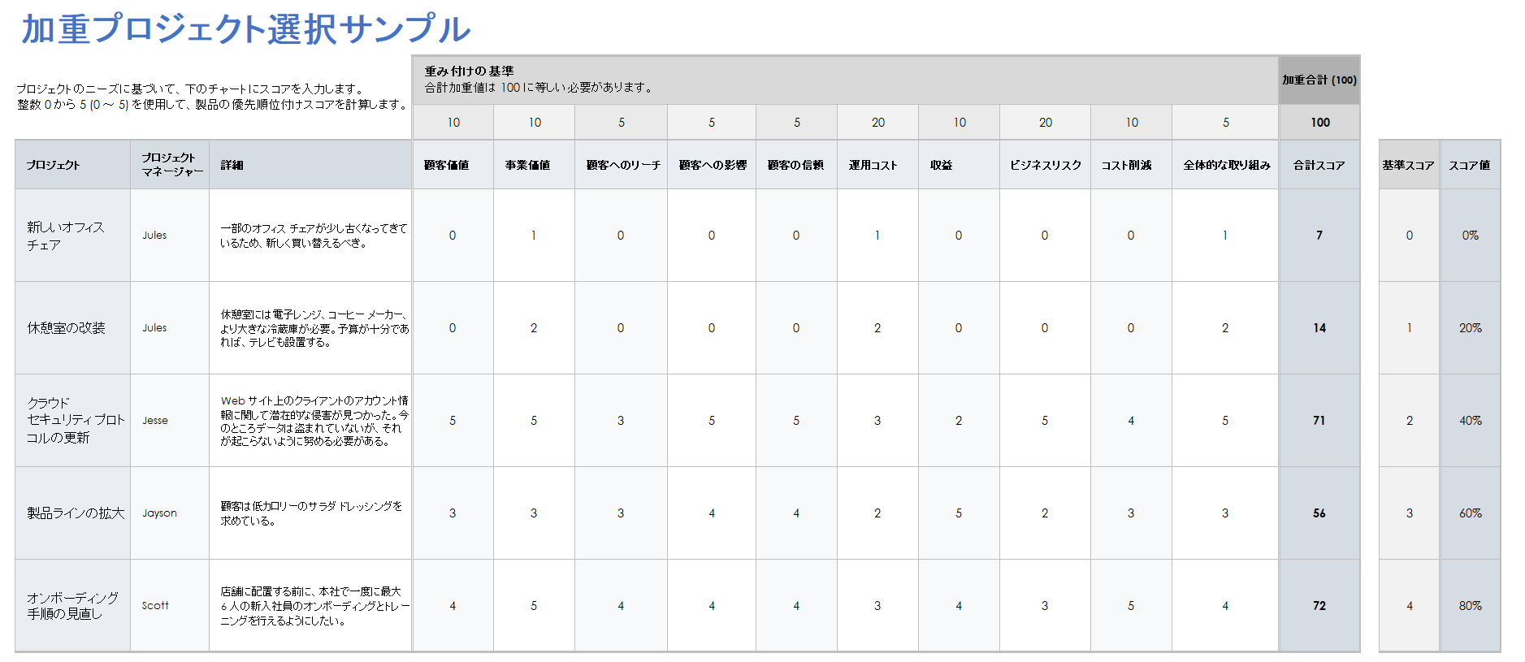Click the 合計スコア column header
Screen dimensions: 1525x662
click(1319, 165)
